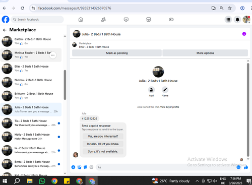Open the nine-dot Menu grid icon
This screenshot has width=252, height=185.
pyautogui.click(x=228, y=20)
